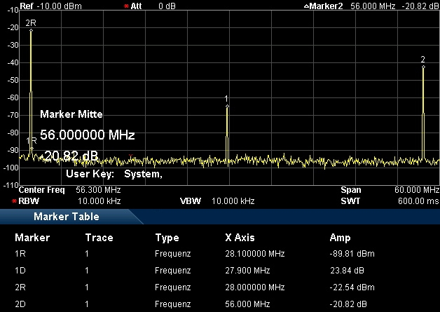Click the User Key: System text
This screenshot has height=312, width=440.
pyautogui.click(x=114, y=174)
